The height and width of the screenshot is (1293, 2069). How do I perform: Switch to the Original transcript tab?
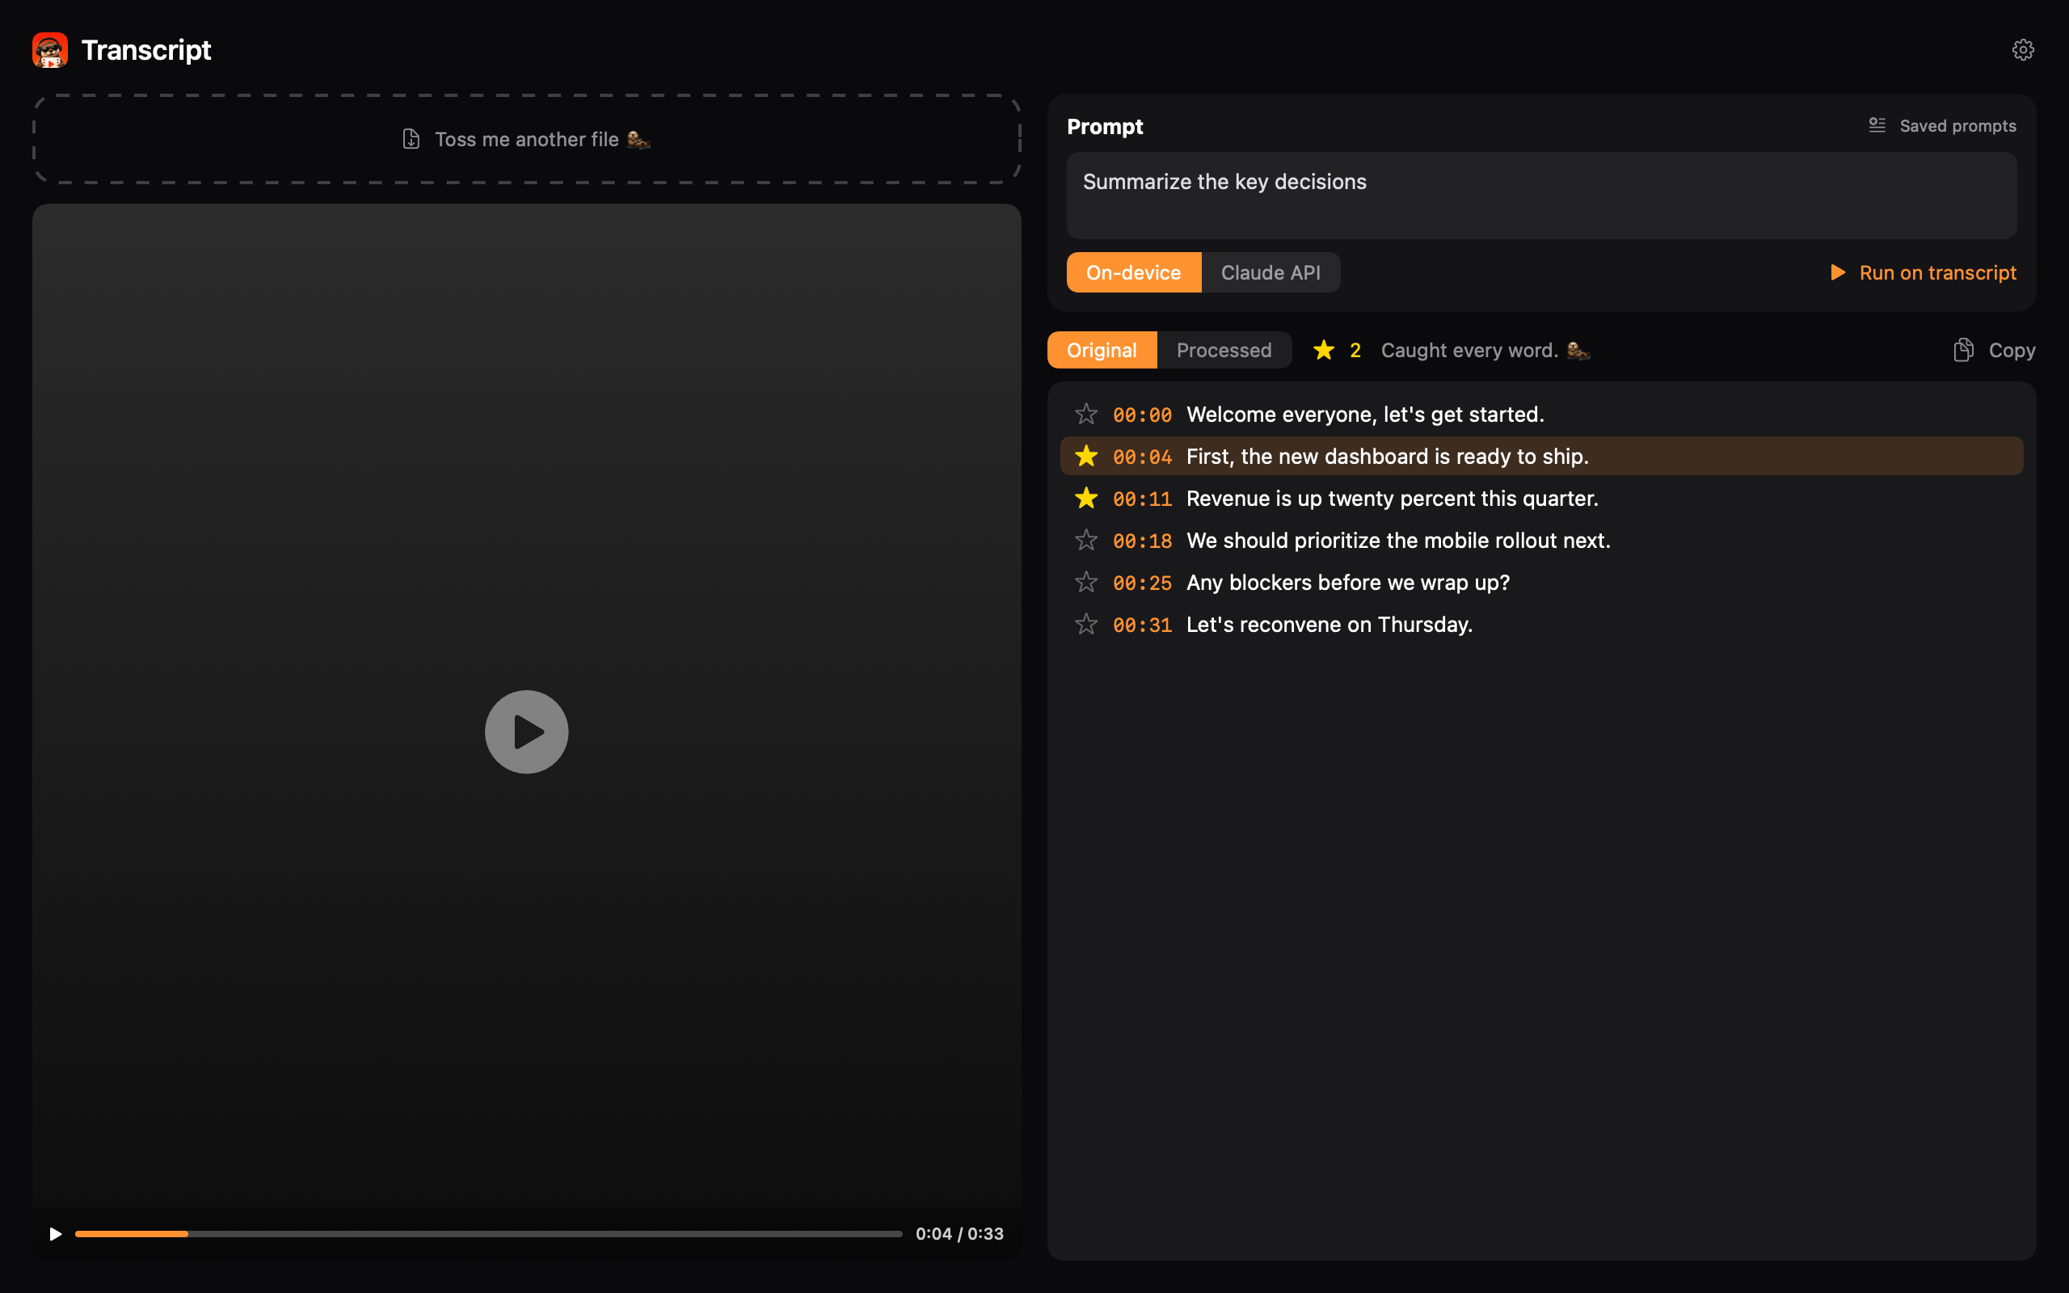click(x=1102, y=350)
